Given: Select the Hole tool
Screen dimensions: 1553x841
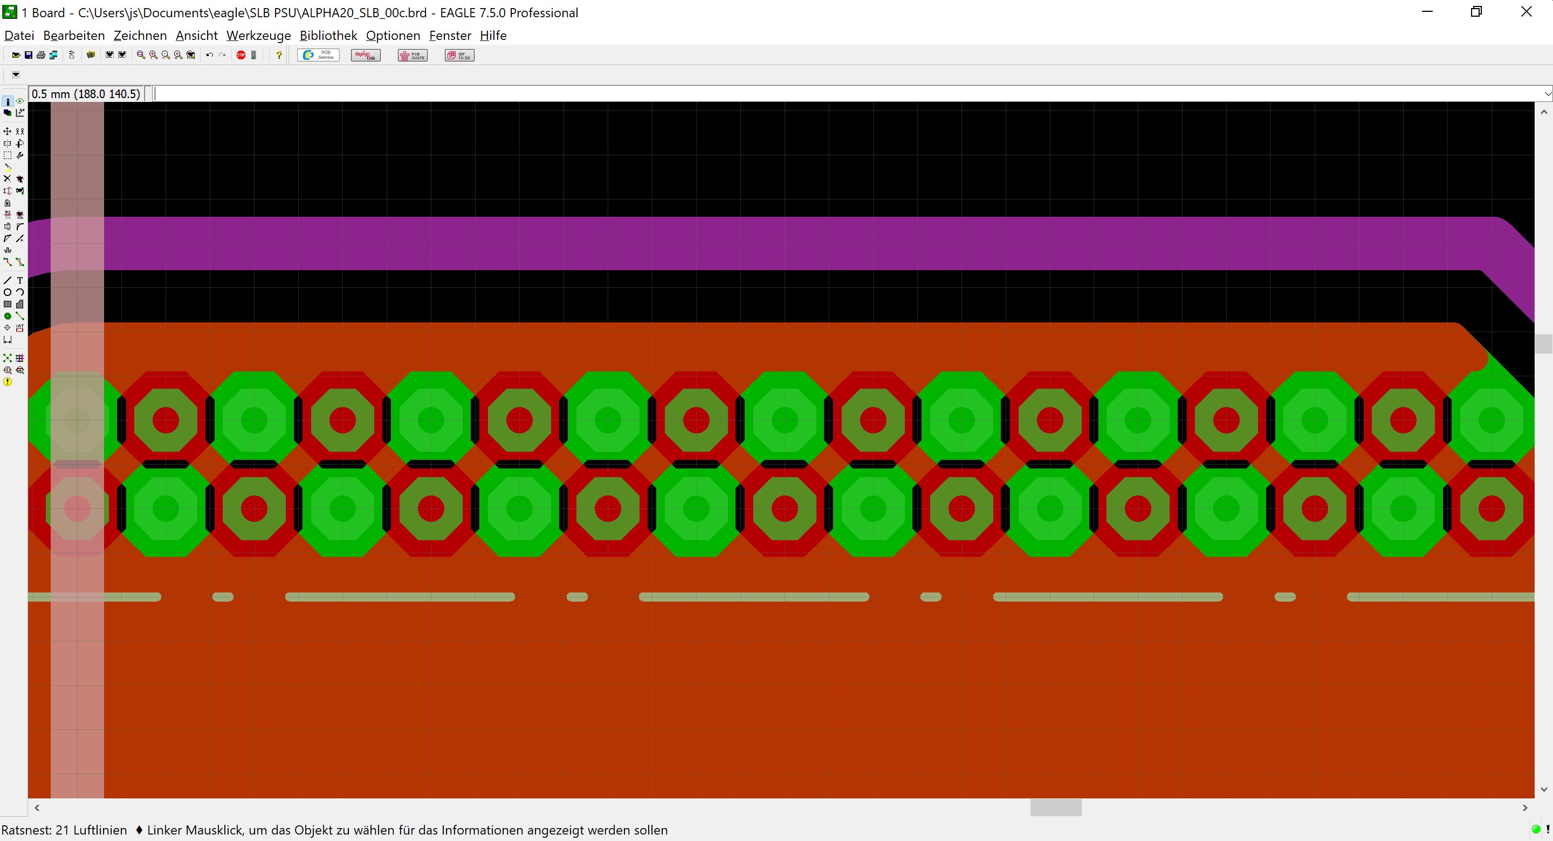Looking at the screenshot, I should (x=7, y=328).
